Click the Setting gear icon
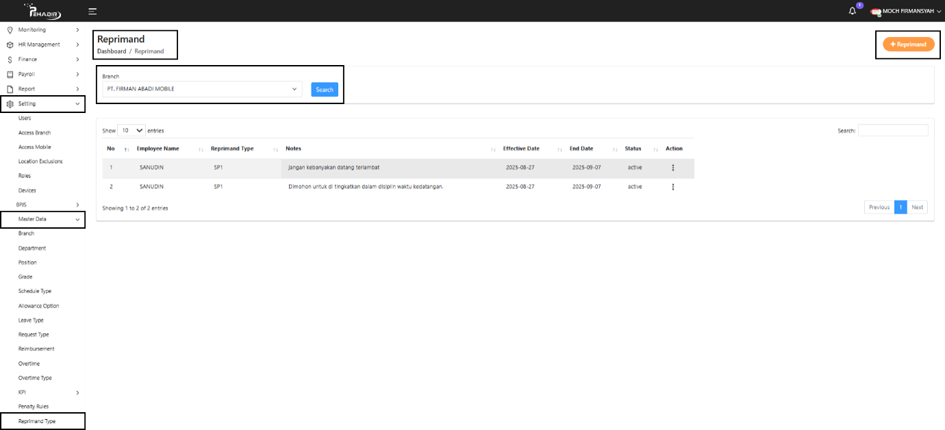This screenshot has width=945, height=430. coord(10,104)
